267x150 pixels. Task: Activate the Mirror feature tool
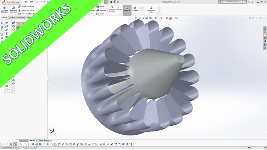[x=100, y=14]
